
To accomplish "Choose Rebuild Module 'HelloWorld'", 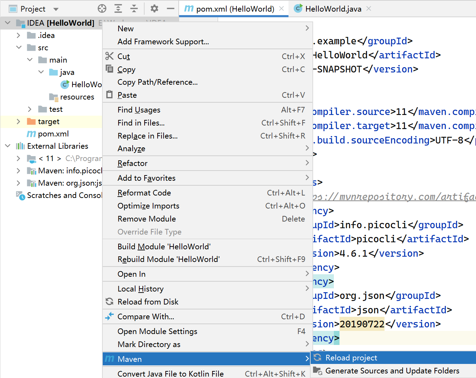I will click(x=208, y=259).
